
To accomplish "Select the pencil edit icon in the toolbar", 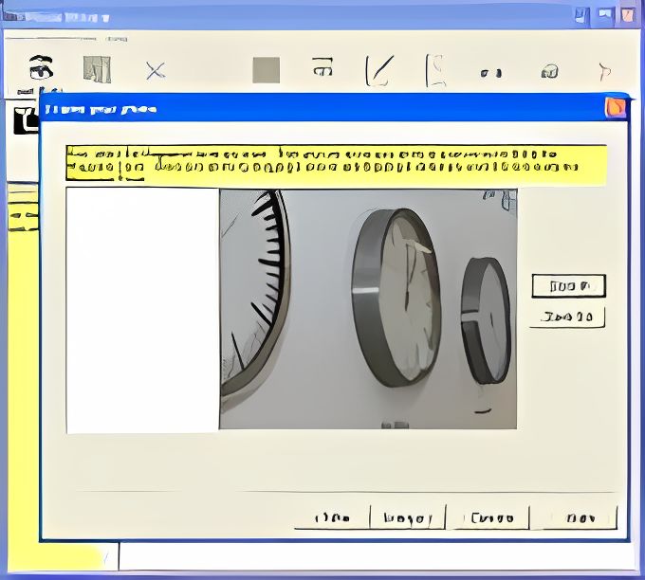I will pos(379,71).
